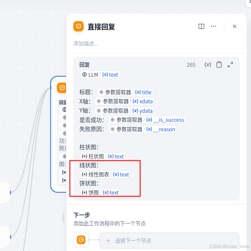
Task: Open the three-dots more options menu
Action: click(x=213, y=26)
